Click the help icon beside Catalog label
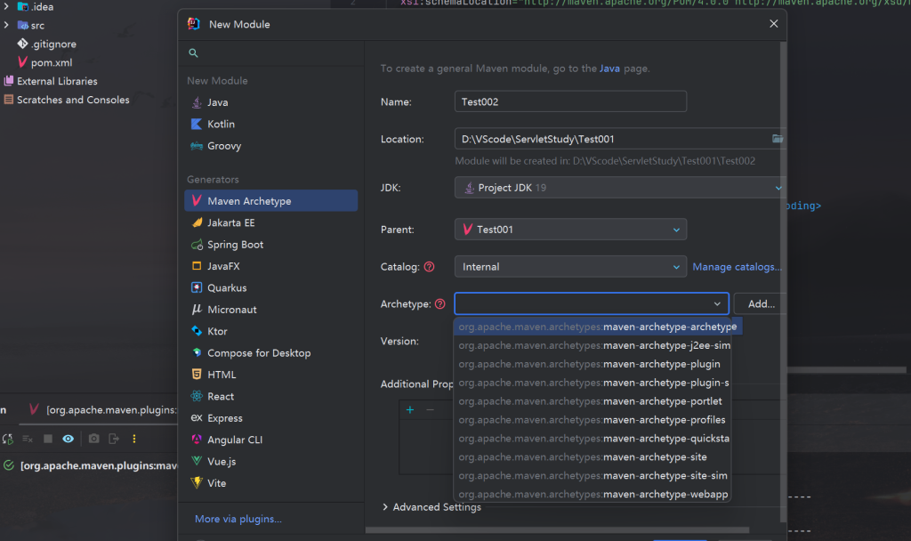 (429, 267)
